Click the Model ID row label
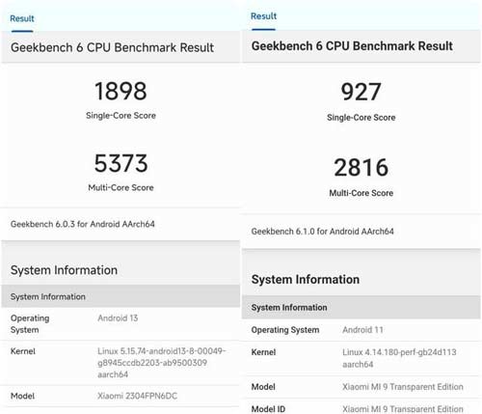 (268, 409)
